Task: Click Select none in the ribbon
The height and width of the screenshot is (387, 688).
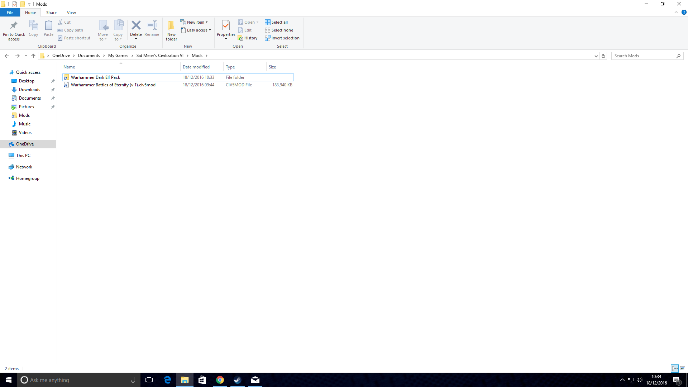Action: pos(279,30)
